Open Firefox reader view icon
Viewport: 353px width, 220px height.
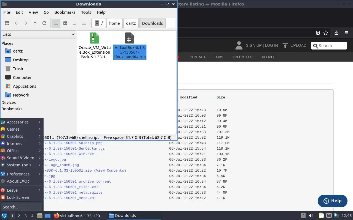pos(318,33)
